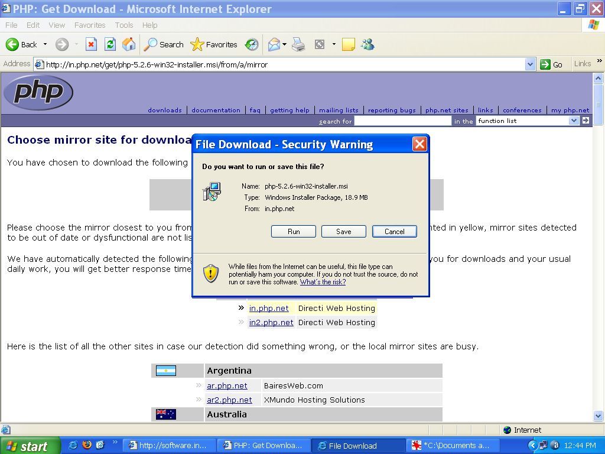Launch Windows Messenger from the toolbar

coord(367,44)
